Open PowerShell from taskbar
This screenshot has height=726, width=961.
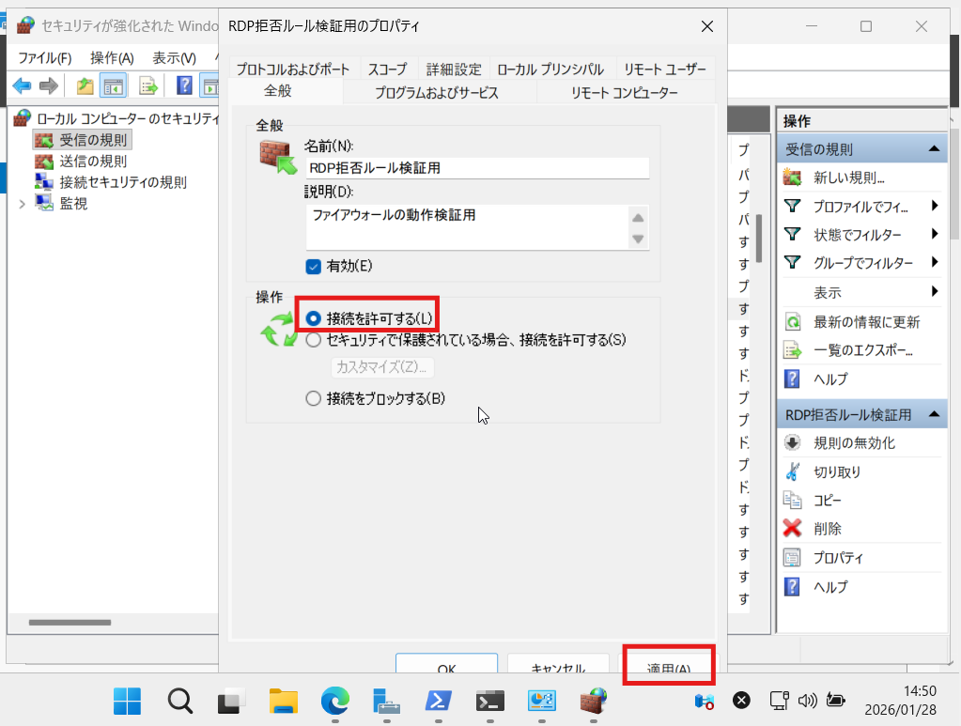coord(438,701)
